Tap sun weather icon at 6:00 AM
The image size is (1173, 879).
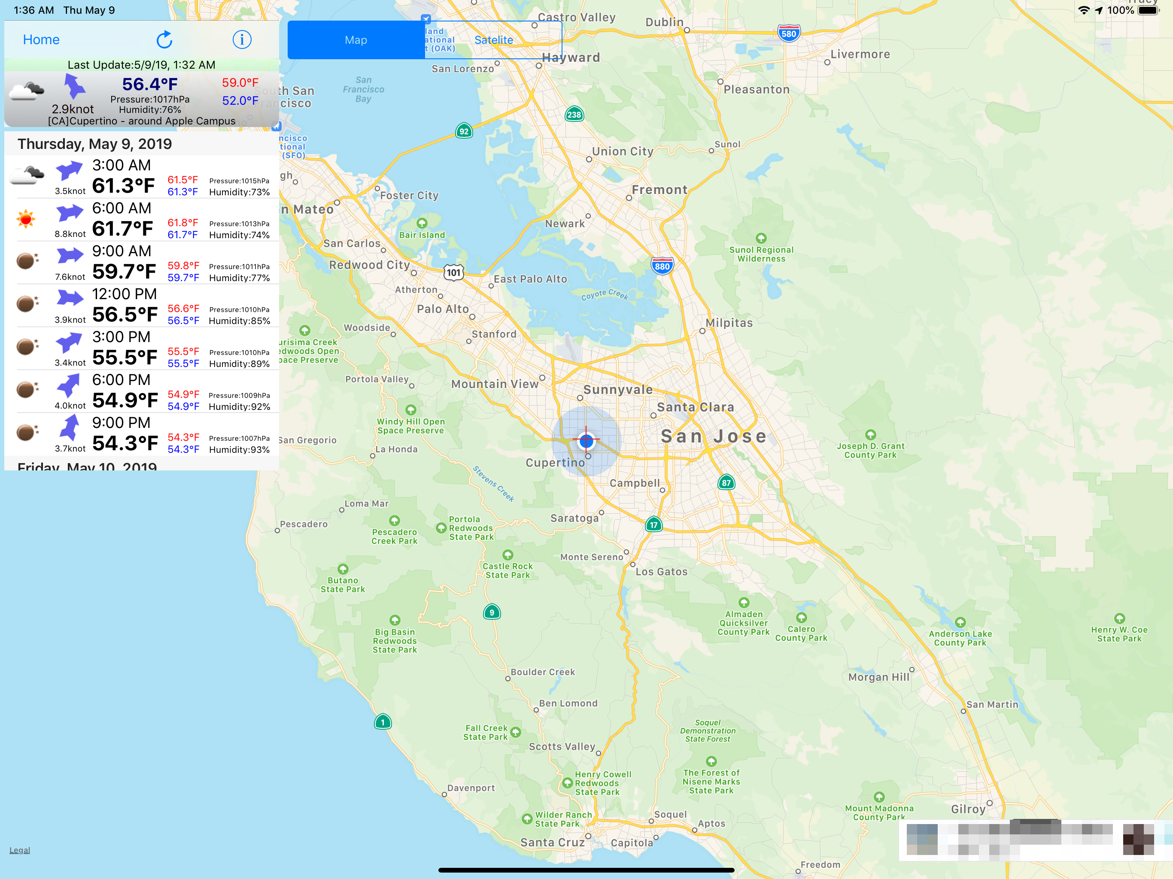[25, 218]
